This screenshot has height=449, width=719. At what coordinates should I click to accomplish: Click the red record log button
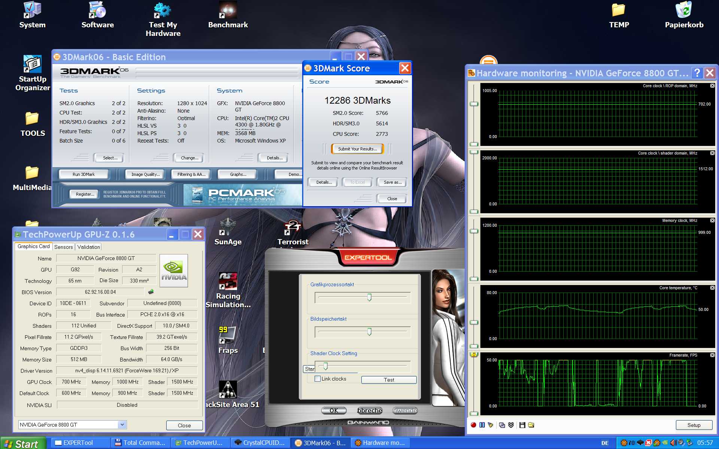click(x=473, y=425)
